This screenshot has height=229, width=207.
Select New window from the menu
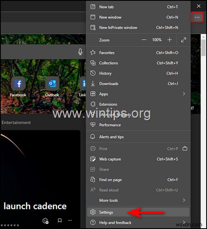tap(138, 17)
